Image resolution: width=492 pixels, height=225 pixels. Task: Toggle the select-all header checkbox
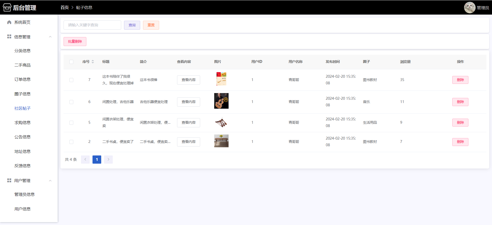(71, 62)
